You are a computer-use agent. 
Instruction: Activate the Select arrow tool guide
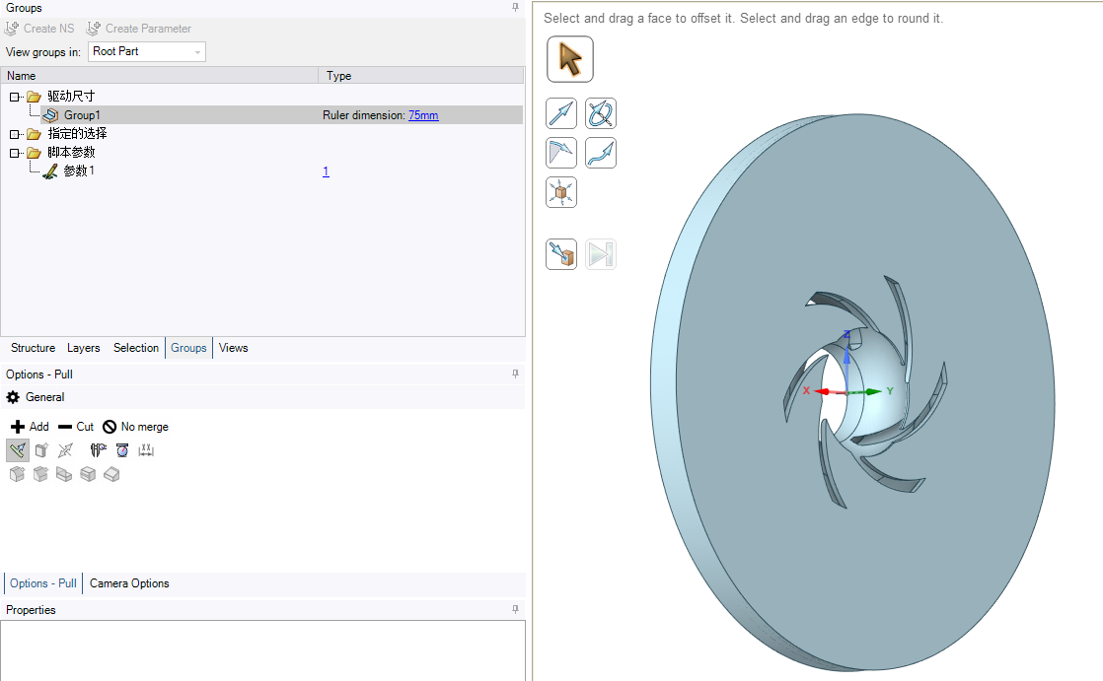click(x=569, y=59)
